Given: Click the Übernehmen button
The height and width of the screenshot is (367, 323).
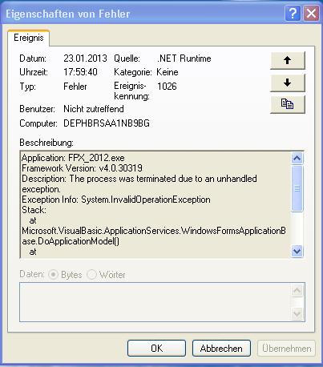Looking at the screenshot, I should point(286,349).
